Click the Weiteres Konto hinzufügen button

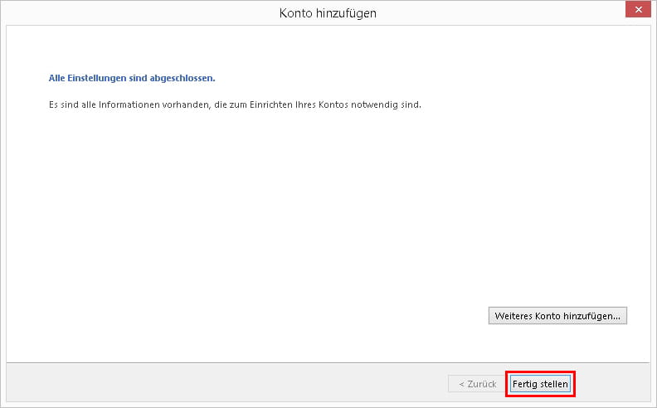point(557,316)
